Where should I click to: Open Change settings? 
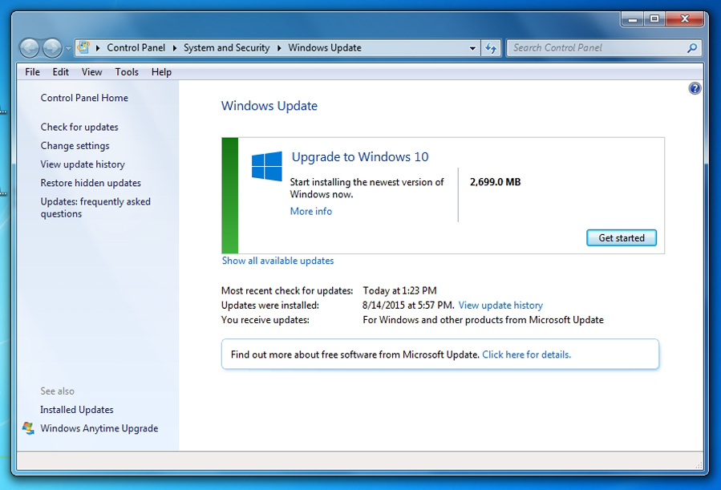(75, 146)
